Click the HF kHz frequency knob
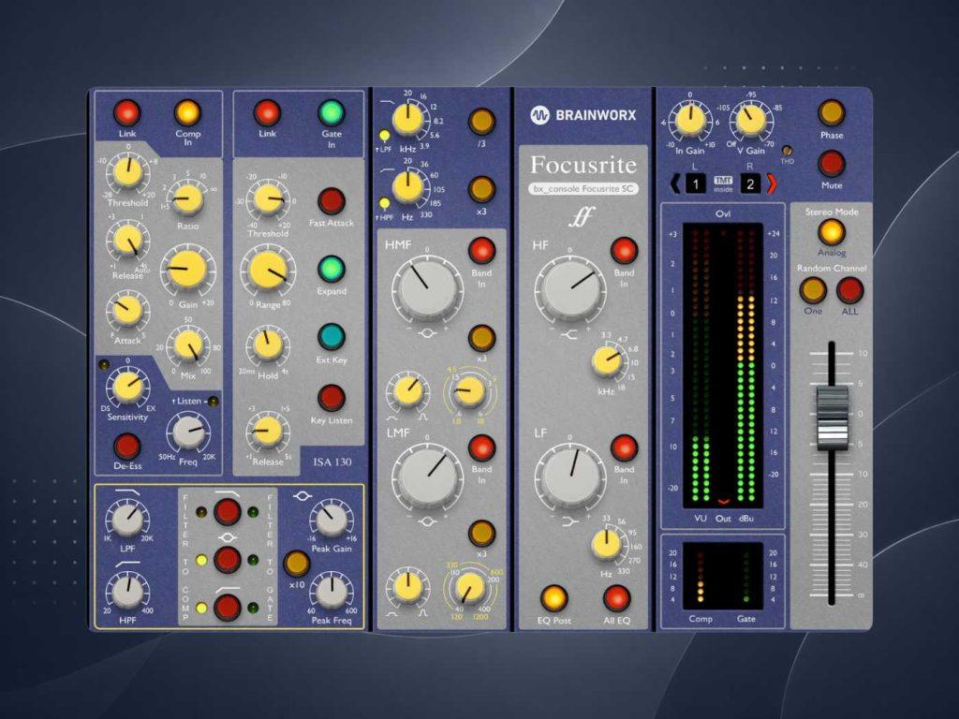Viewport: 959px width, 719px height. coord(606,360)
